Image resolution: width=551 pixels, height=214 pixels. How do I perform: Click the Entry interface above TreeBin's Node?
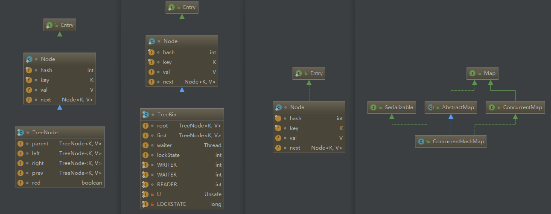tap(182, 7)
